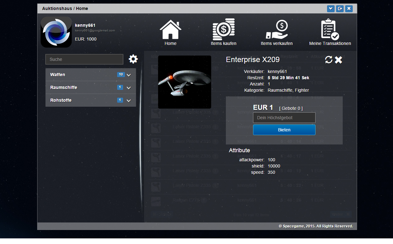This screenshot has height=244, width=393.
Task: Submit bid with the Bieten button
Action: pyautogui.click(x=284, y=130)
